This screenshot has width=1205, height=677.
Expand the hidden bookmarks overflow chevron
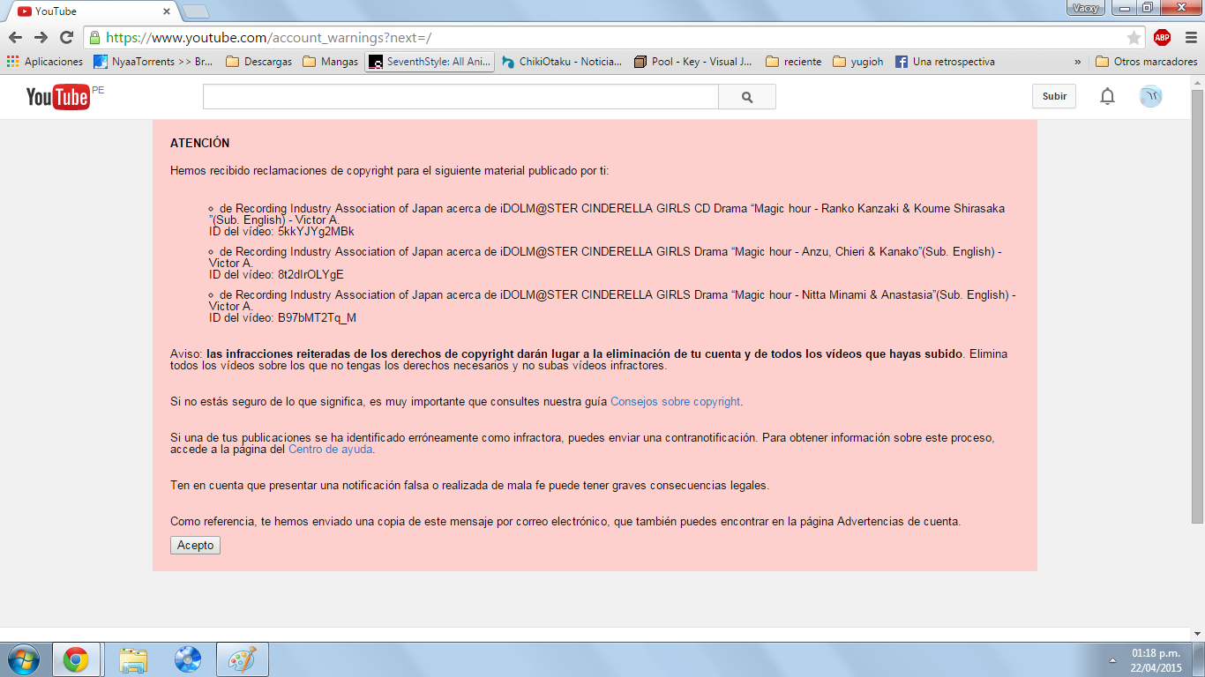click(1078, 62)
